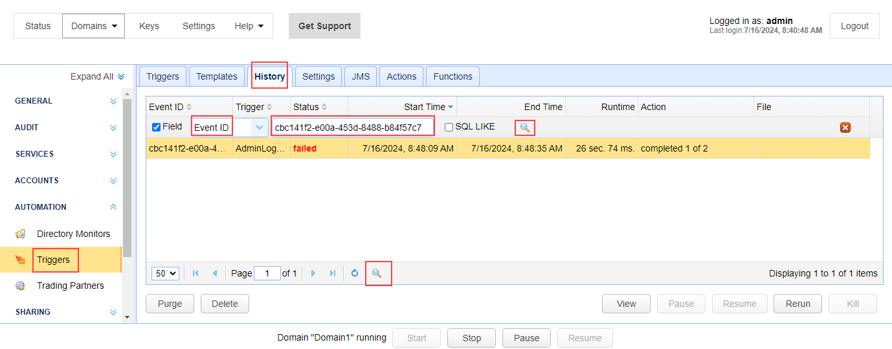Click the Event ID filter text field
Image resolution: width=892 pixels, height=349 pixels.
click(x=352, y=128)
